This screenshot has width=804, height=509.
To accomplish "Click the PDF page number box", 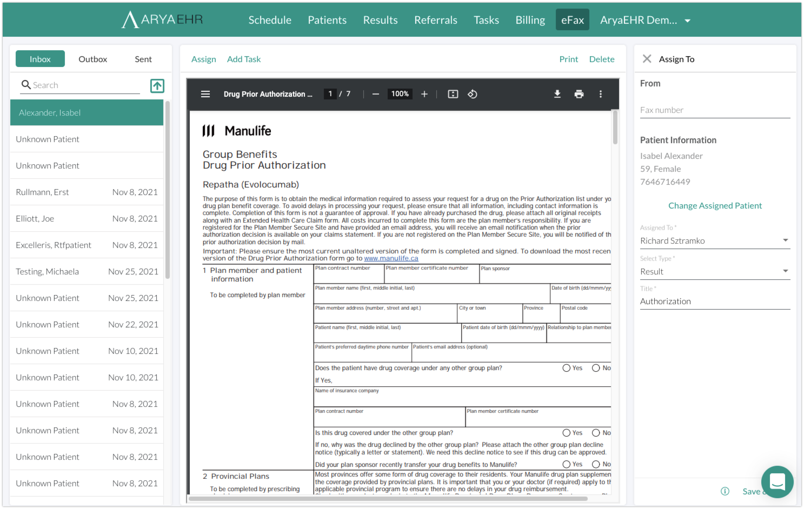I will pyautogui.click(x=330, y=94).
